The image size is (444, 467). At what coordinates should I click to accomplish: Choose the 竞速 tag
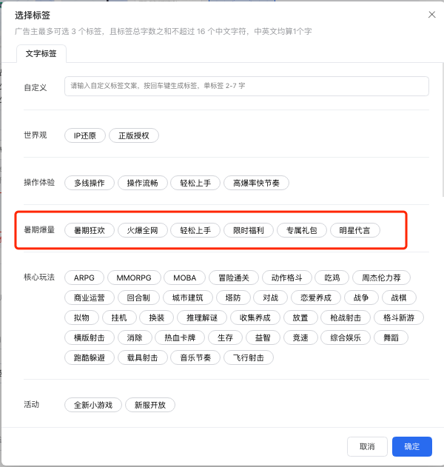point(300,337)
